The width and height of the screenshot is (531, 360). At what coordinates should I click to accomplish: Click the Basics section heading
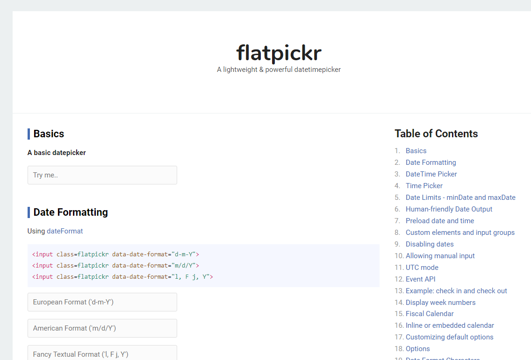click(49, 134)
